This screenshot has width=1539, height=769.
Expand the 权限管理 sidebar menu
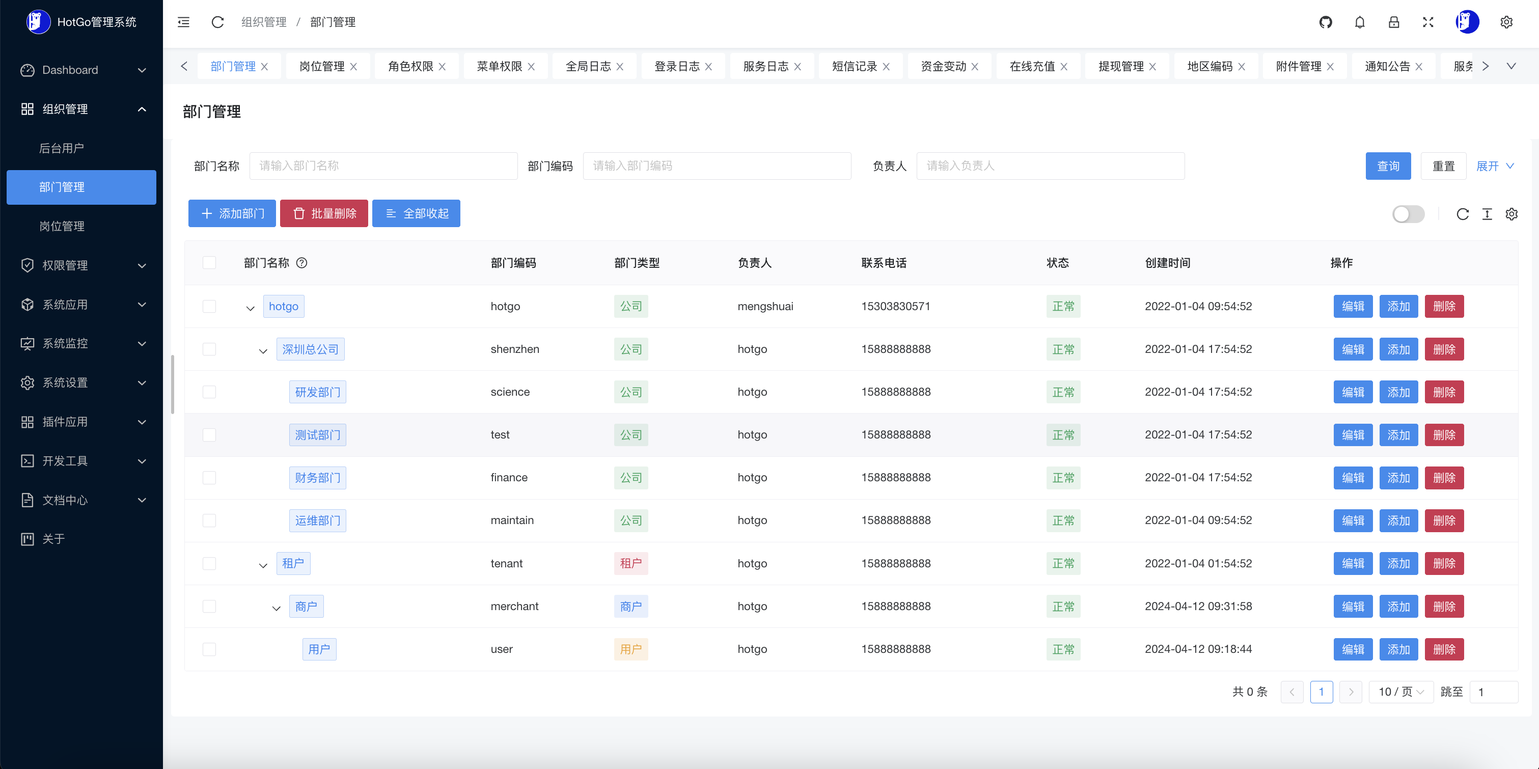pyautogui.click(x=82, y=265)
